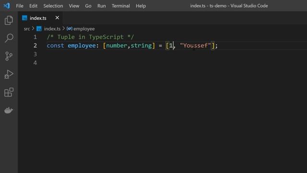The height and width of the screenshot is (173, 307).
Task: Click the 'employee' variable name in code
Action: point(82,46)
